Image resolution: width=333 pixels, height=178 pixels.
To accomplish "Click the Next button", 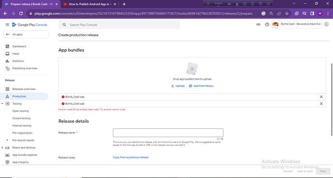I will (323, 171).
